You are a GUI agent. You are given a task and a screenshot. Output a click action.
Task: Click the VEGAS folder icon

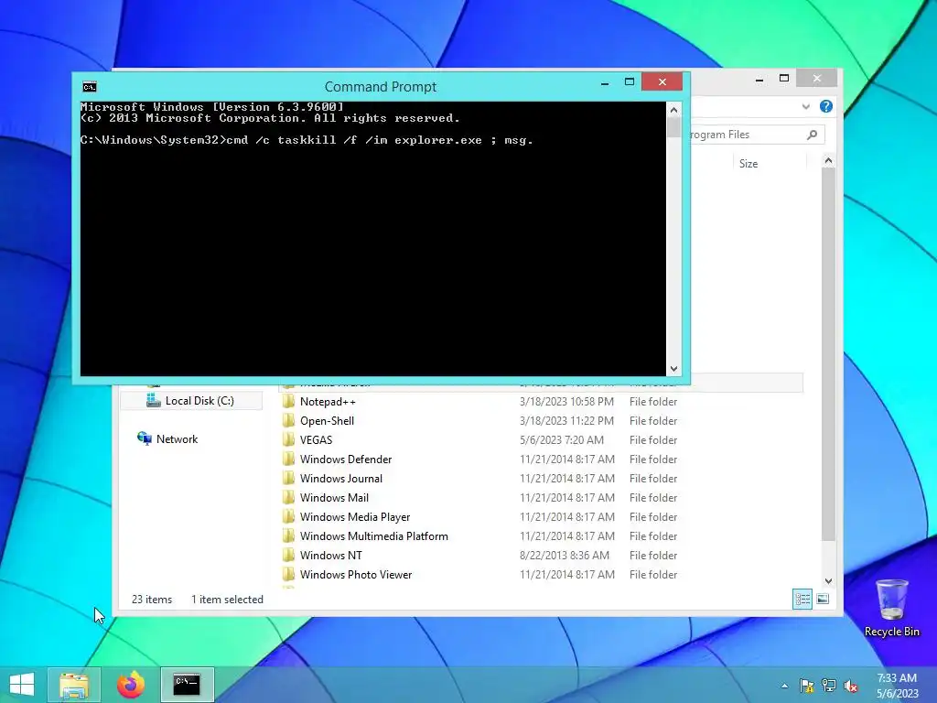pyautogui.click(x=288, y=439)
